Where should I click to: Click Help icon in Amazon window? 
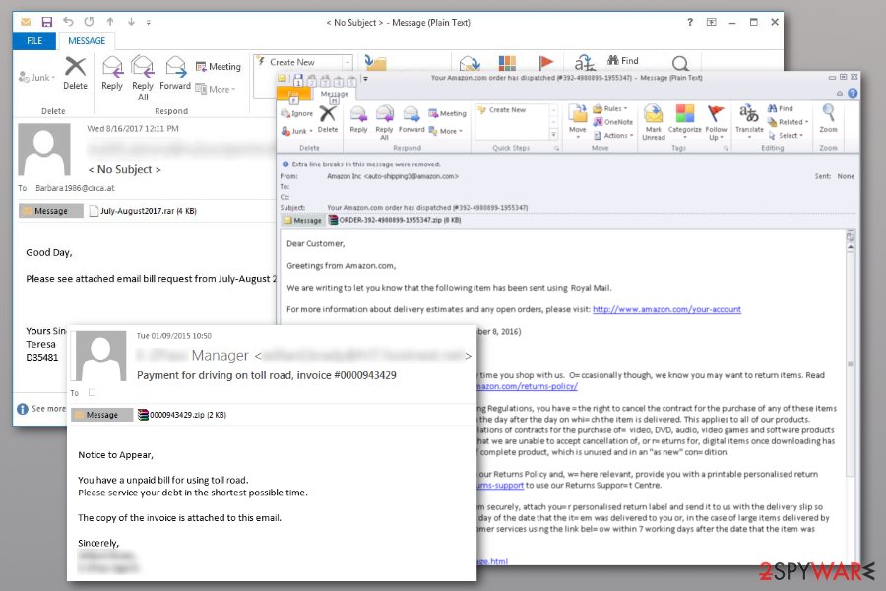pyautogui.click(x=853, y=93)
